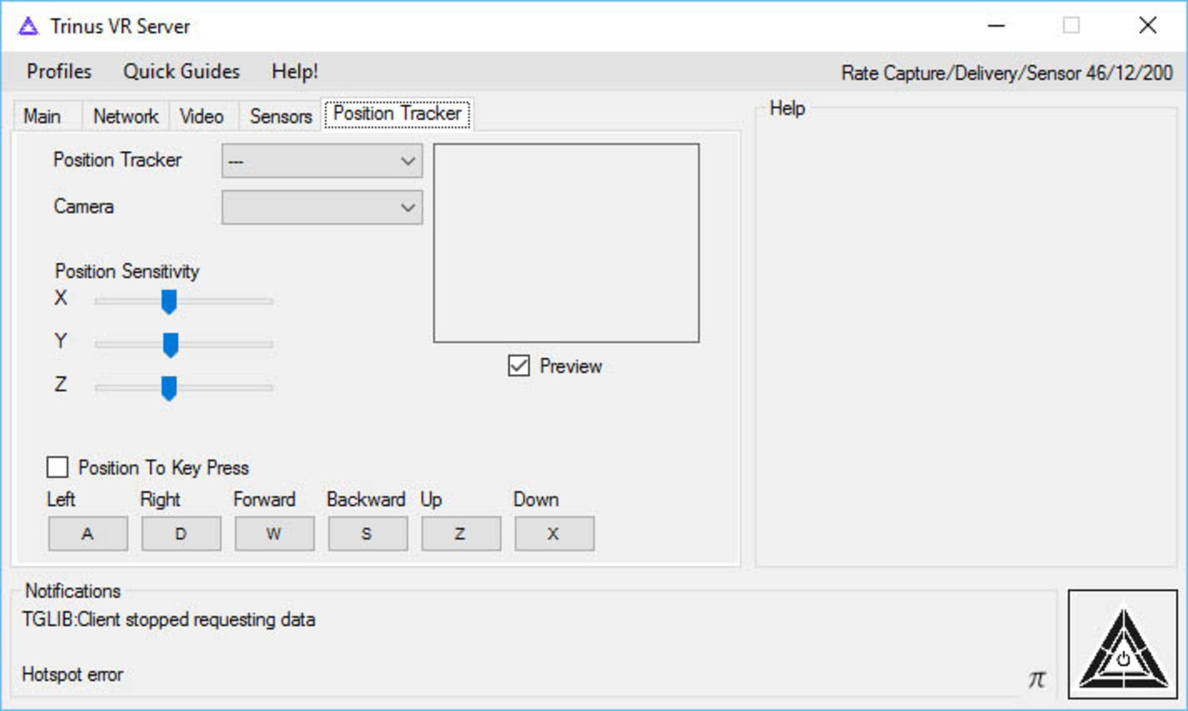Click inside the preview display area
The height and width of the screenshot is (711, 1188).
566,242
